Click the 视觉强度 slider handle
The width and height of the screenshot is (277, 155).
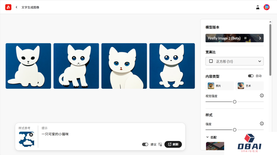235,102
